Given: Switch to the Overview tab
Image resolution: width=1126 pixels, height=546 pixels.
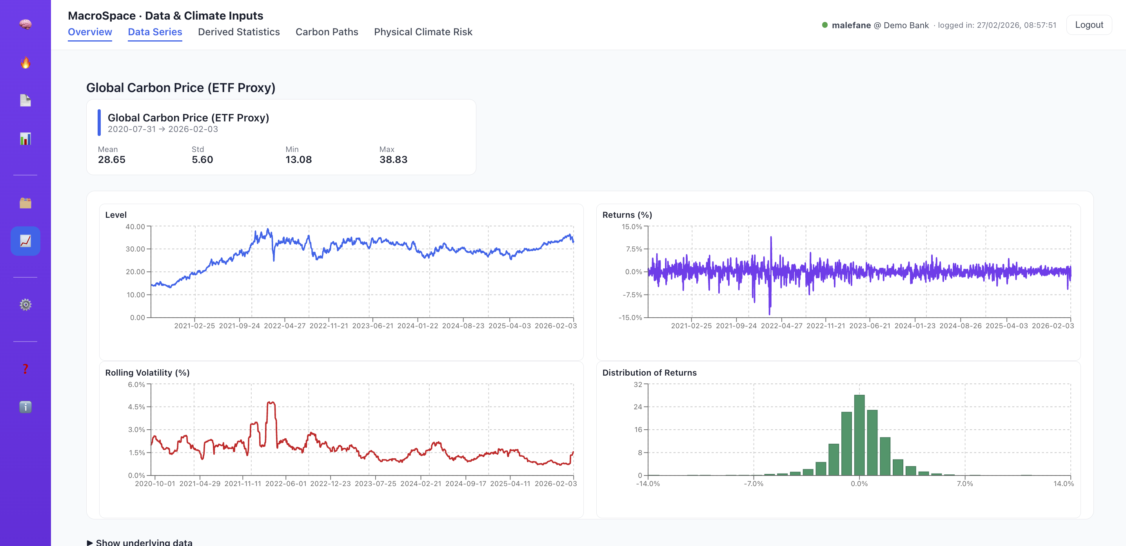Looking at the screenshot, I should [x=90, y=32].
